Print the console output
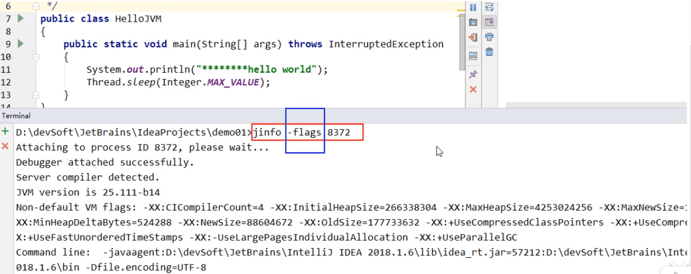Image resolution: width=691 pixels, height=274 pixels. coord(489,37)
